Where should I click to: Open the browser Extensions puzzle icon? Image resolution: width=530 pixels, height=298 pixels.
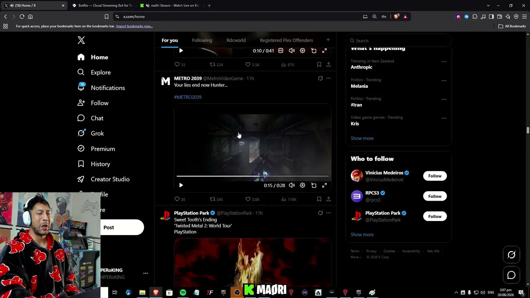tap(475, 17)
